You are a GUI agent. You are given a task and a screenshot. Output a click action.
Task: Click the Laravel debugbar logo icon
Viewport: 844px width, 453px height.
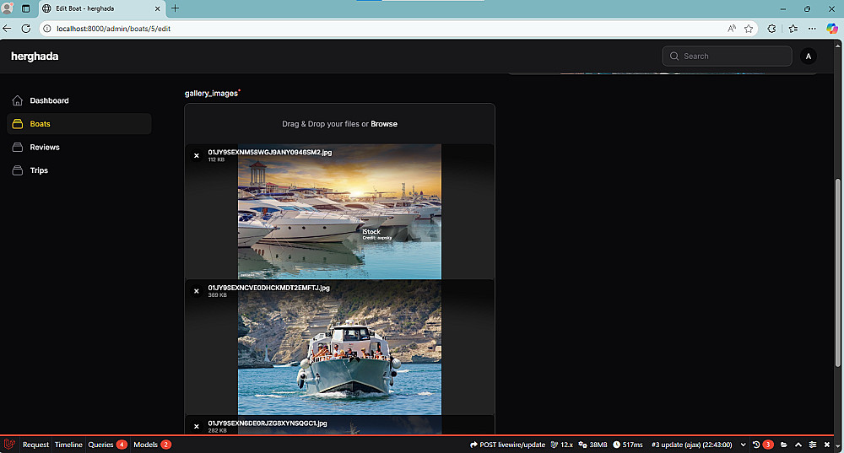tap(9, 445)
